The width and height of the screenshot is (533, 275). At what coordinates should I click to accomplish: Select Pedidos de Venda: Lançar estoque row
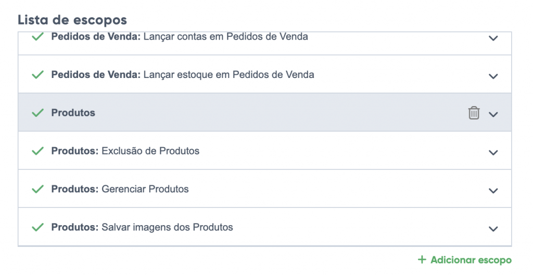pyautogui.click(x=260, y=75)
